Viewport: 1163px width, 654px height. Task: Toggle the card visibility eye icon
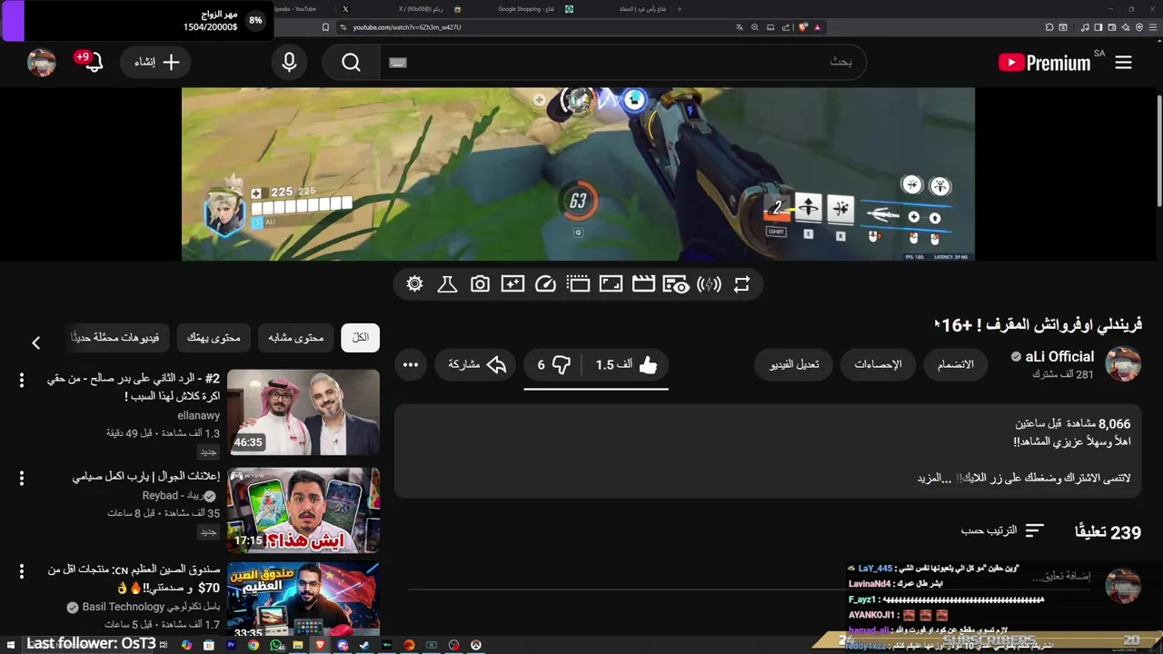click(x=676, y=284)
